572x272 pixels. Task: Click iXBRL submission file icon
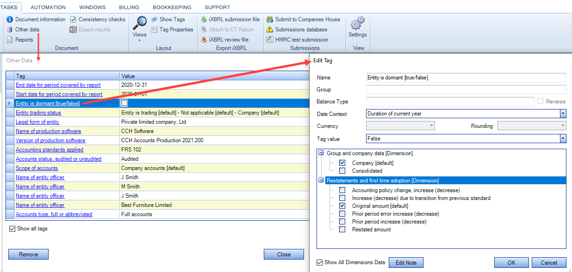(x=204, y=19)
